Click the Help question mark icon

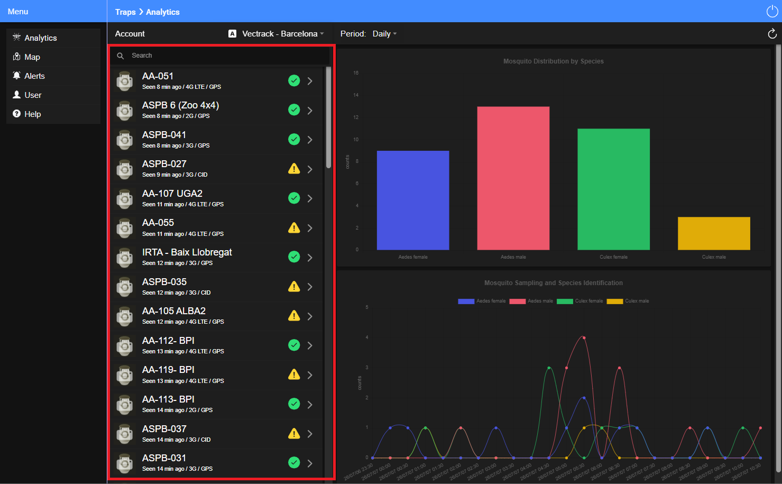click(x=16, y=114)
